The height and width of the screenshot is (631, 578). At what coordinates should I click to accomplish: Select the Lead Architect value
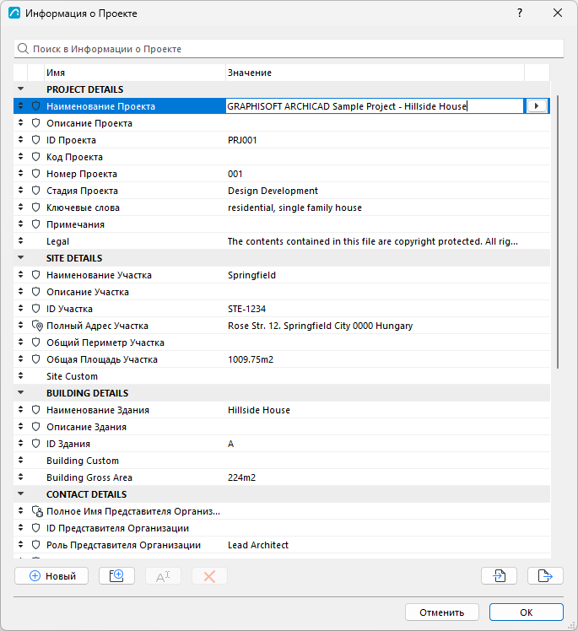[258, 545]
